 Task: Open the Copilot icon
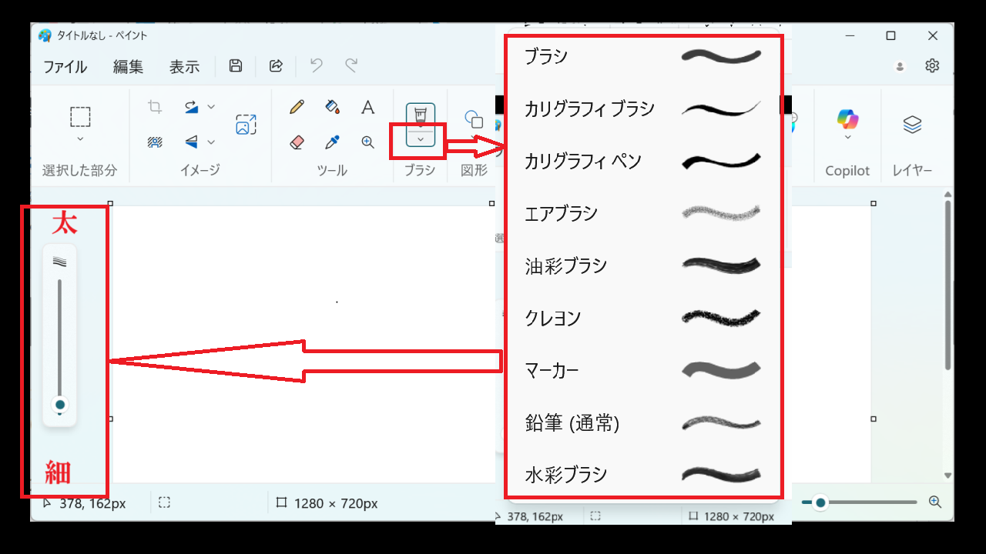pyautogui.click(x=847, y=118)
